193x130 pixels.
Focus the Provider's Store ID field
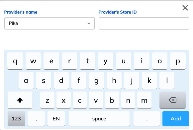point(144,23)
